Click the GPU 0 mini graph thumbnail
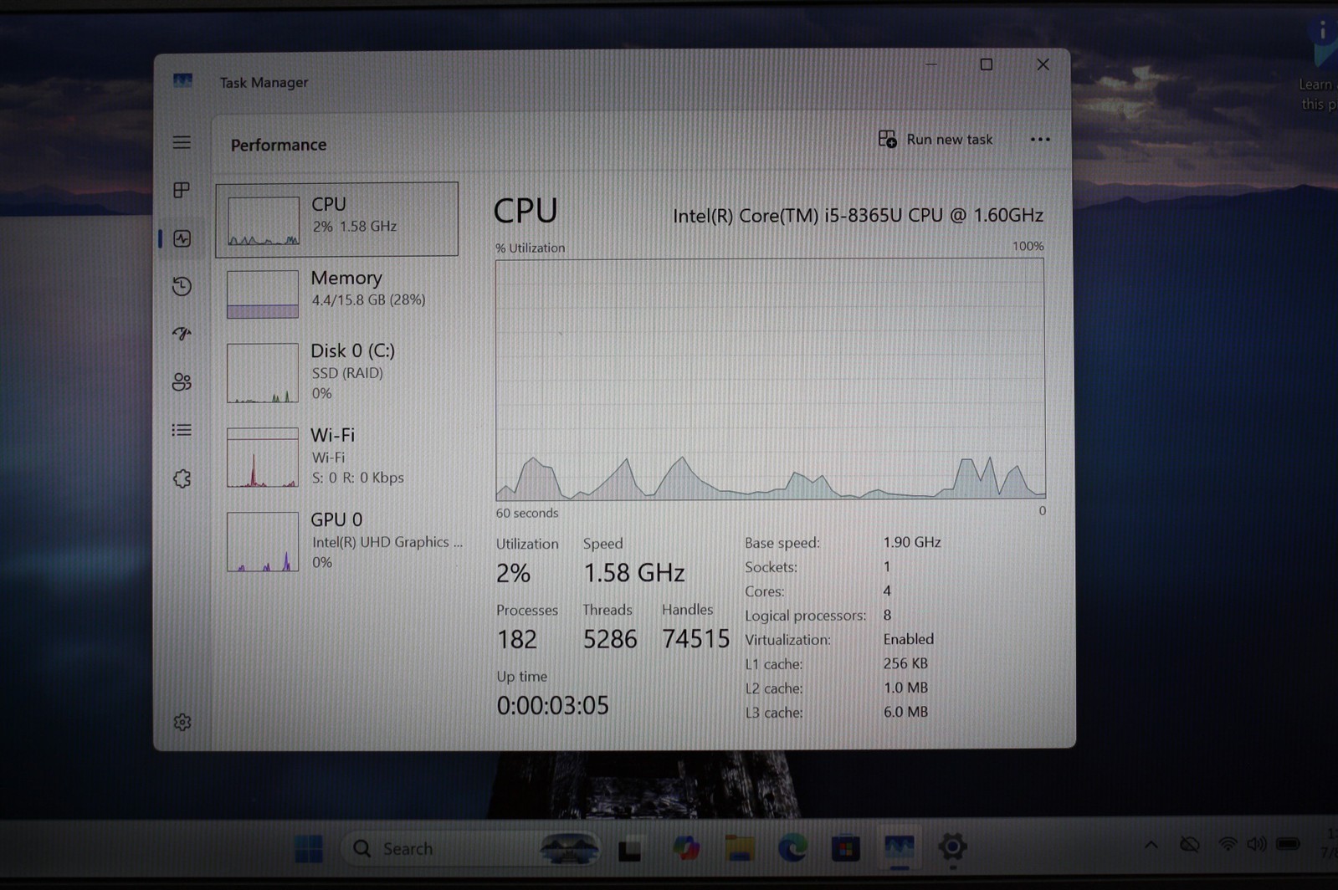Image resolution: width=1338 pixels, height=890 pixels. [x=262, y=542]
